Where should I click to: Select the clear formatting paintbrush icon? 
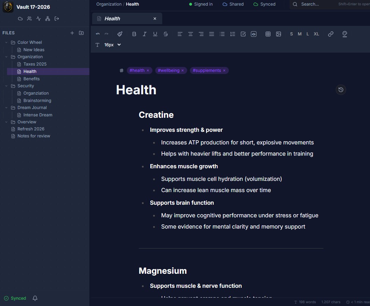(120, 34)
